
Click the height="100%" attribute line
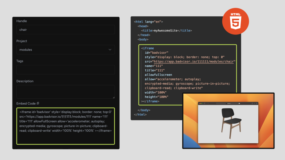coord(156,97)
